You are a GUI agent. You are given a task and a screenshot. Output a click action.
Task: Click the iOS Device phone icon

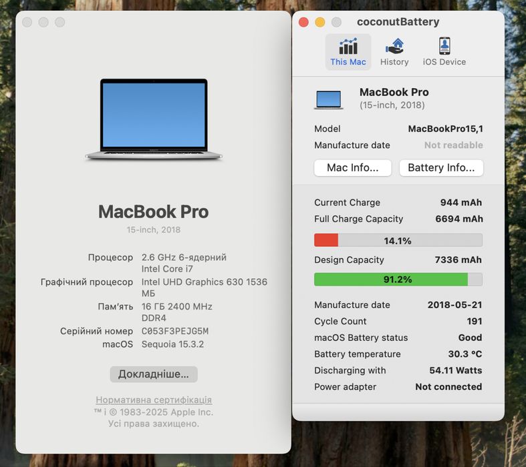[x=444, y=46]
